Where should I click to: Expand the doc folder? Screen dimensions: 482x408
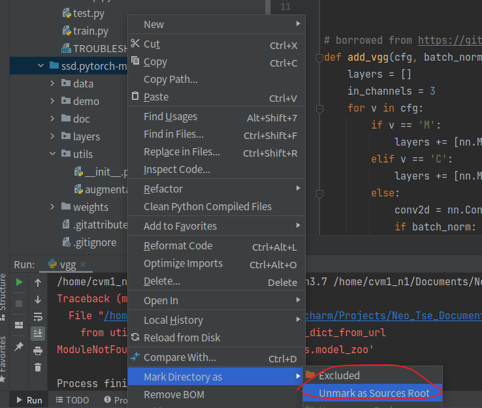[52, 119]
